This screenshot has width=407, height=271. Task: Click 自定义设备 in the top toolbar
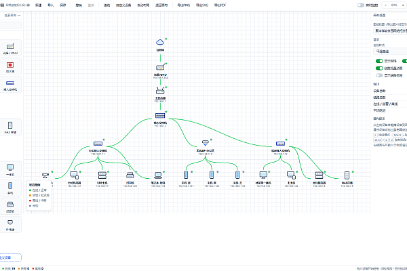click(x=123, y=5)
